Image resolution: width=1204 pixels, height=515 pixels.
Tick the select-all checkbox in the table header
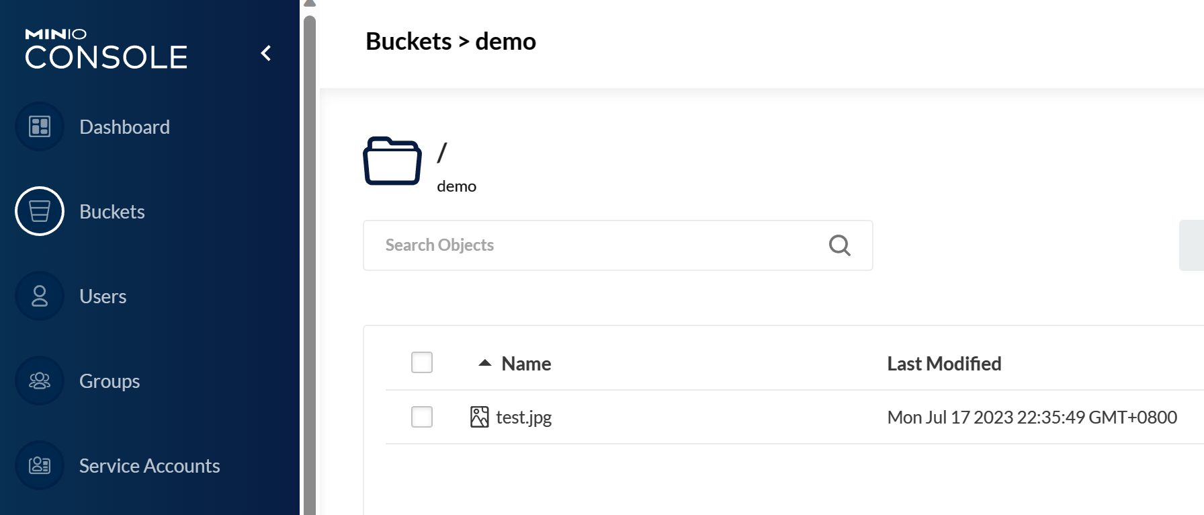[x=422, y=362]
